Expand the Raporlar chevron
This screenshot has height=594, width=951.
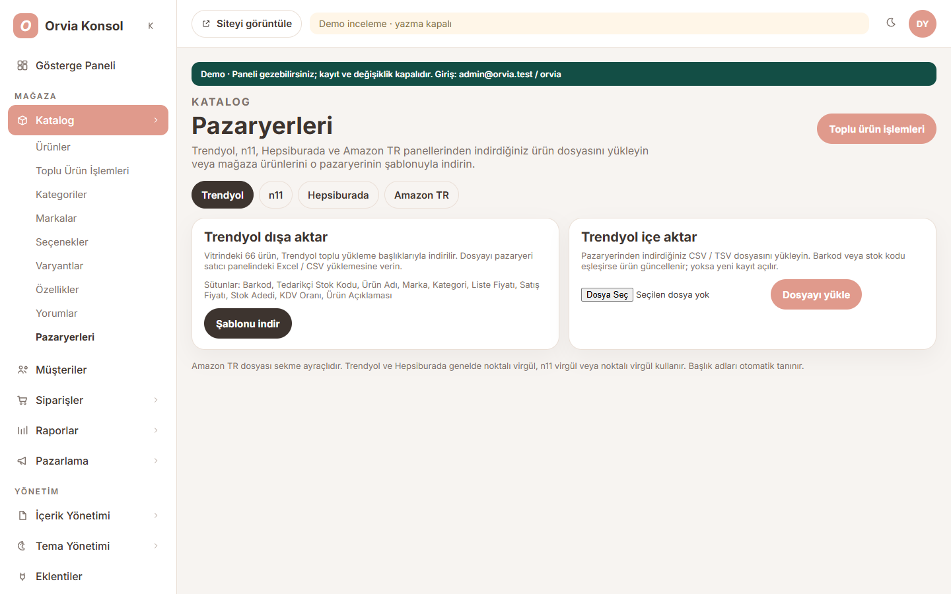(156, 430)
